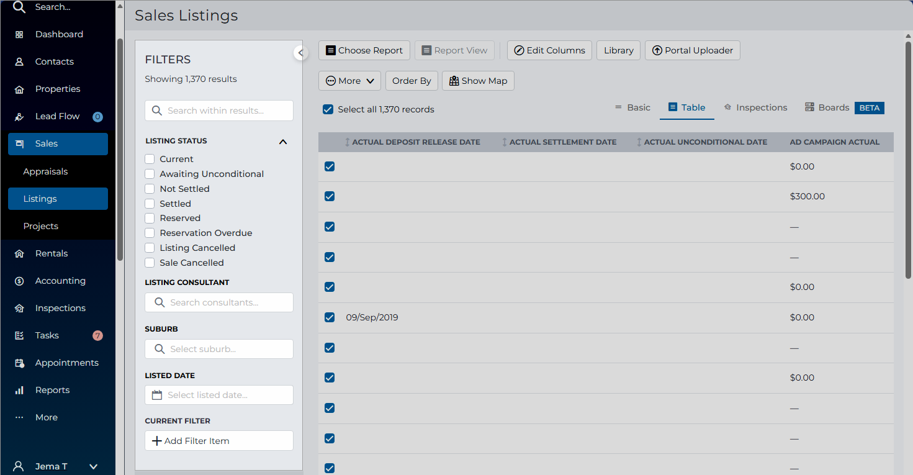Viewport: 913px width, 475px height.
Task: Click the Contacts person icon
Action: [19, 62]
